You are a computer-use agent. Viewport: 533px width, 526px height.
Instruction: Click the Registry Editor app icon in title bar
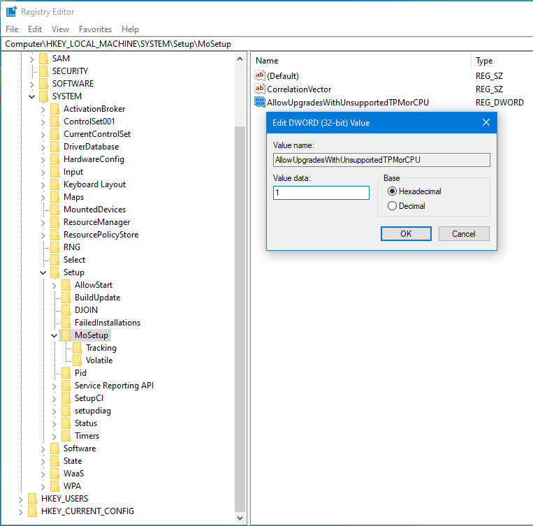pos(11,12)
